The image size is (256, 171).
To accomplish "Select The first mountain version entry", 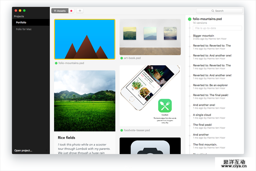I will (x=205, y=145).
